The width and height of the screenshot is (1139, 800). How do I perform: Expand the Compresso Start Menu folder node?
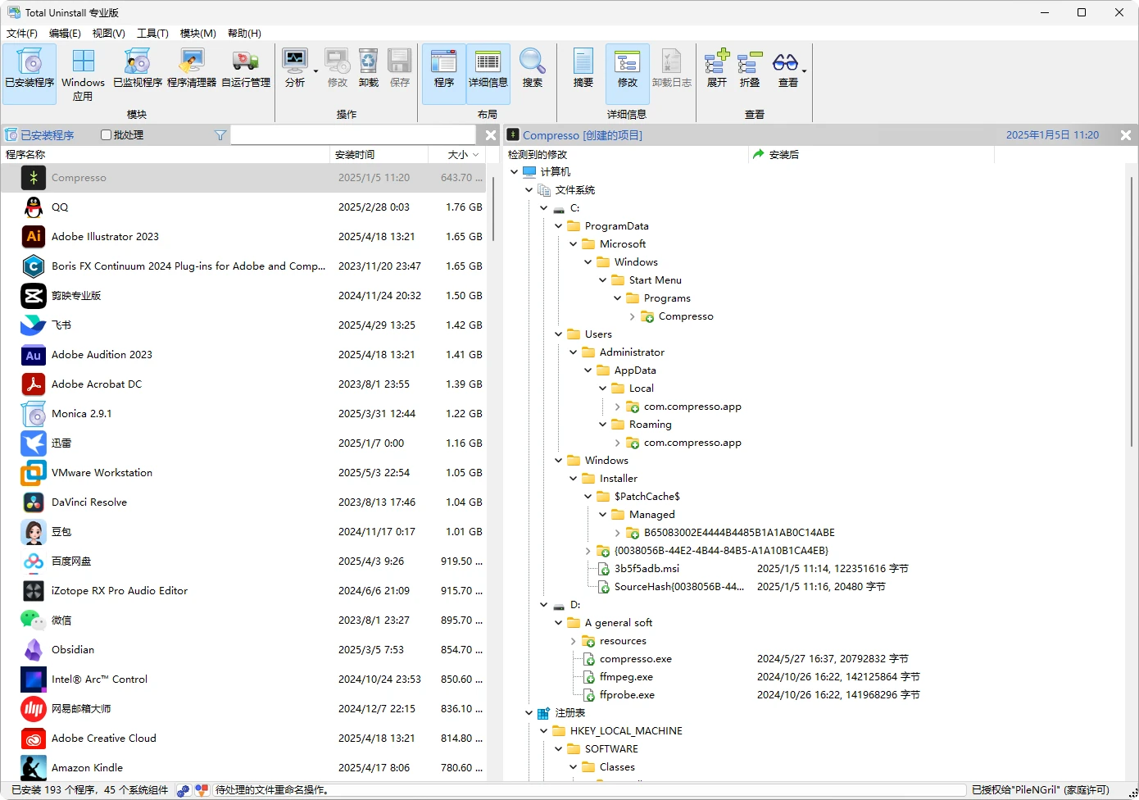coord(632,316)
